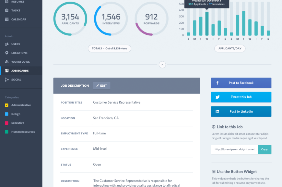Viewport: 282px width, 187px height.
Task: Open the Job Boards menu item
Action: tap(20, 71)
